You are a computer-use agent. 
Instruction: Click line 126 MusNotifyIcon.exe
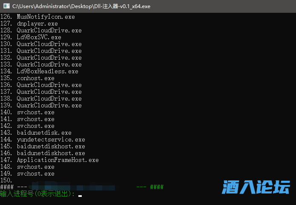click(46, 17)
